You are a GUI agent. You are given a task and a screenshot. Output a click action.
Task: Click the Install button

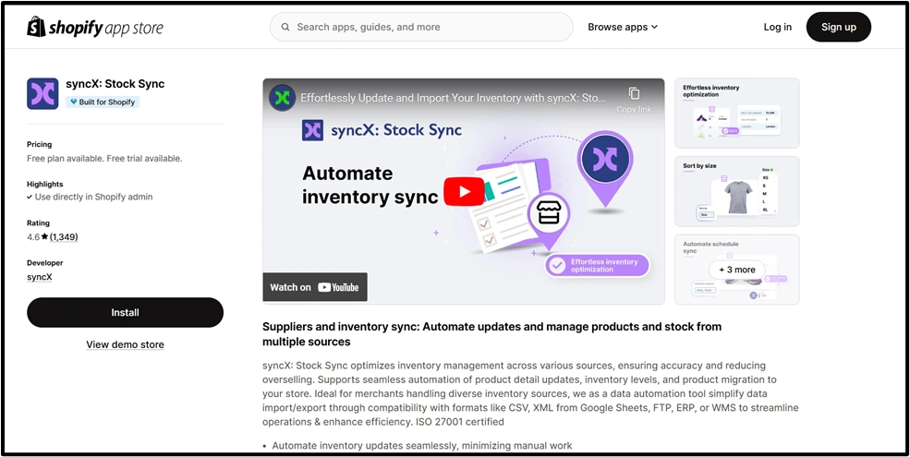pyautogui.click(x=125, y=313)
